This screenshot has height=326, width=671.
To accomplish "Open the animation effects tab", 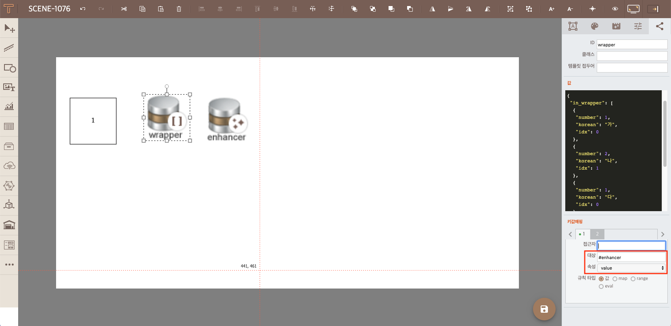I will click(616, 26).
